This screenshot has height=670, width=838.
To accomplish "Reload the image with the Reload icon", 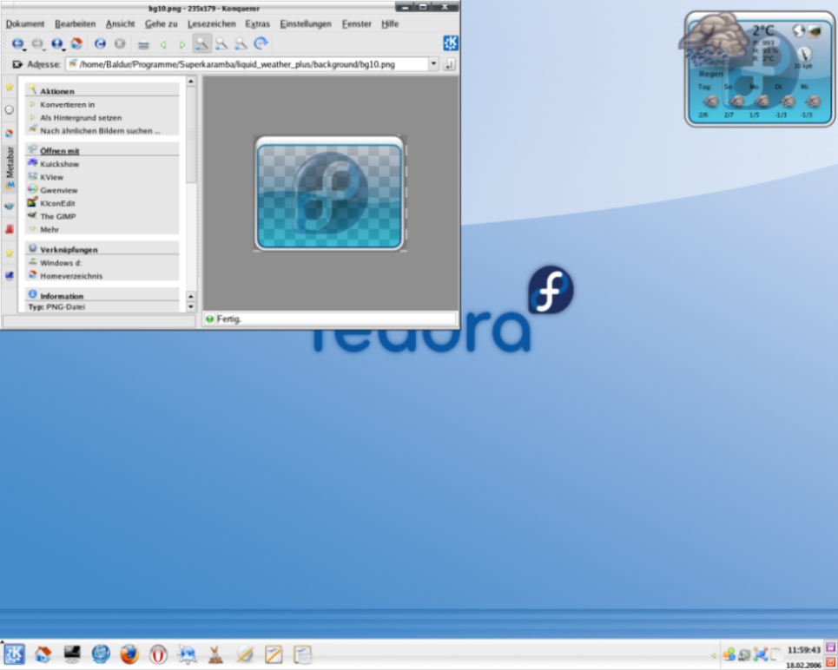I will point(100,43).
